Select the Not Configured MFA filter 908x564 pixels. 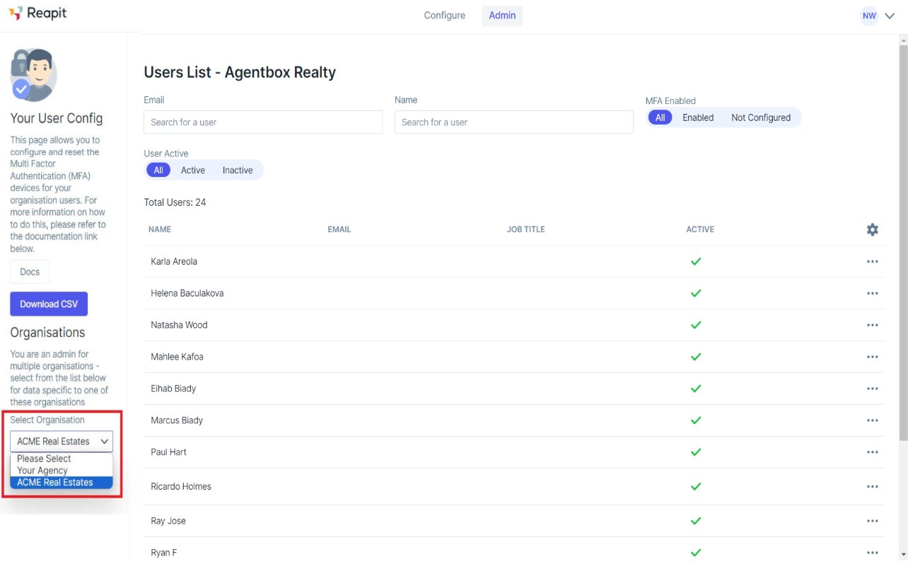pyautogui.click(x=760, y=117)
